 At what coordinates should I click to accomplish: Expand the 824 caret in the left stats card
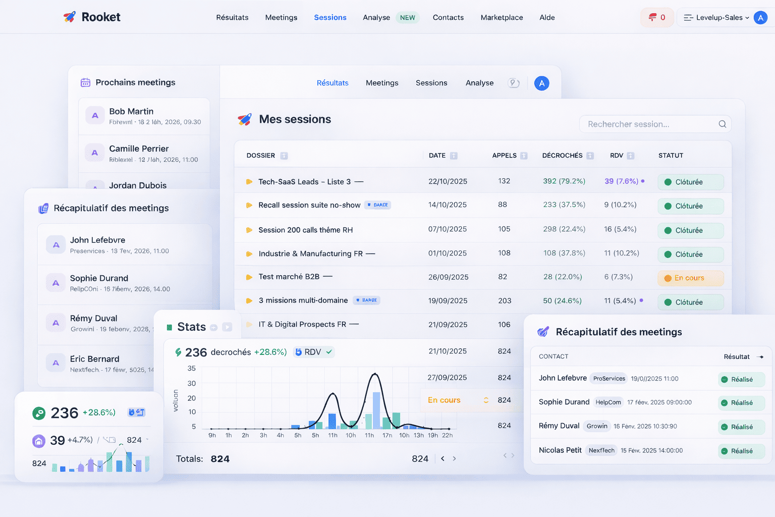click(148, 440)
